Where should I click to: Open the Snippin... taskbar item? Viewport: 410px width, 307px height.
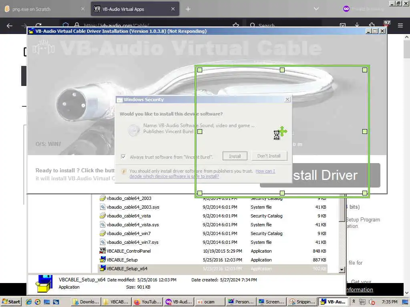tap(302, 302)
